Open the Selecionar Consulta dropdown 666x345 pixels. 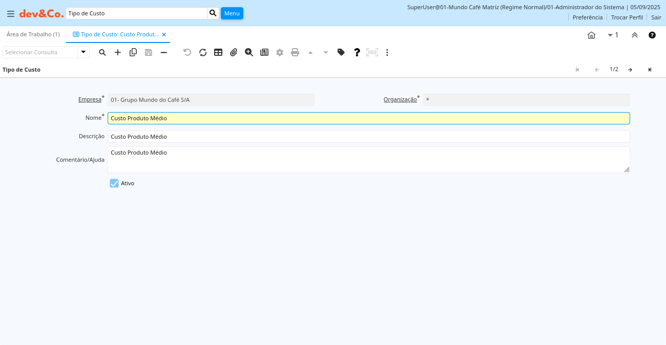[84, 52]
